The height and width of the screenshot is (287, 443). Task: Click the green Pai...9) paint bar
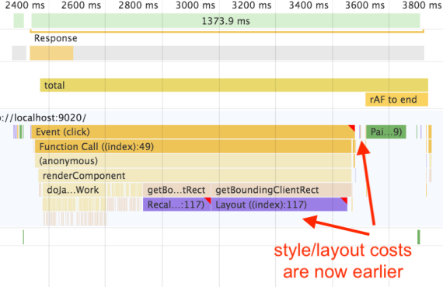pyautogui.click(x=386, y=131)
